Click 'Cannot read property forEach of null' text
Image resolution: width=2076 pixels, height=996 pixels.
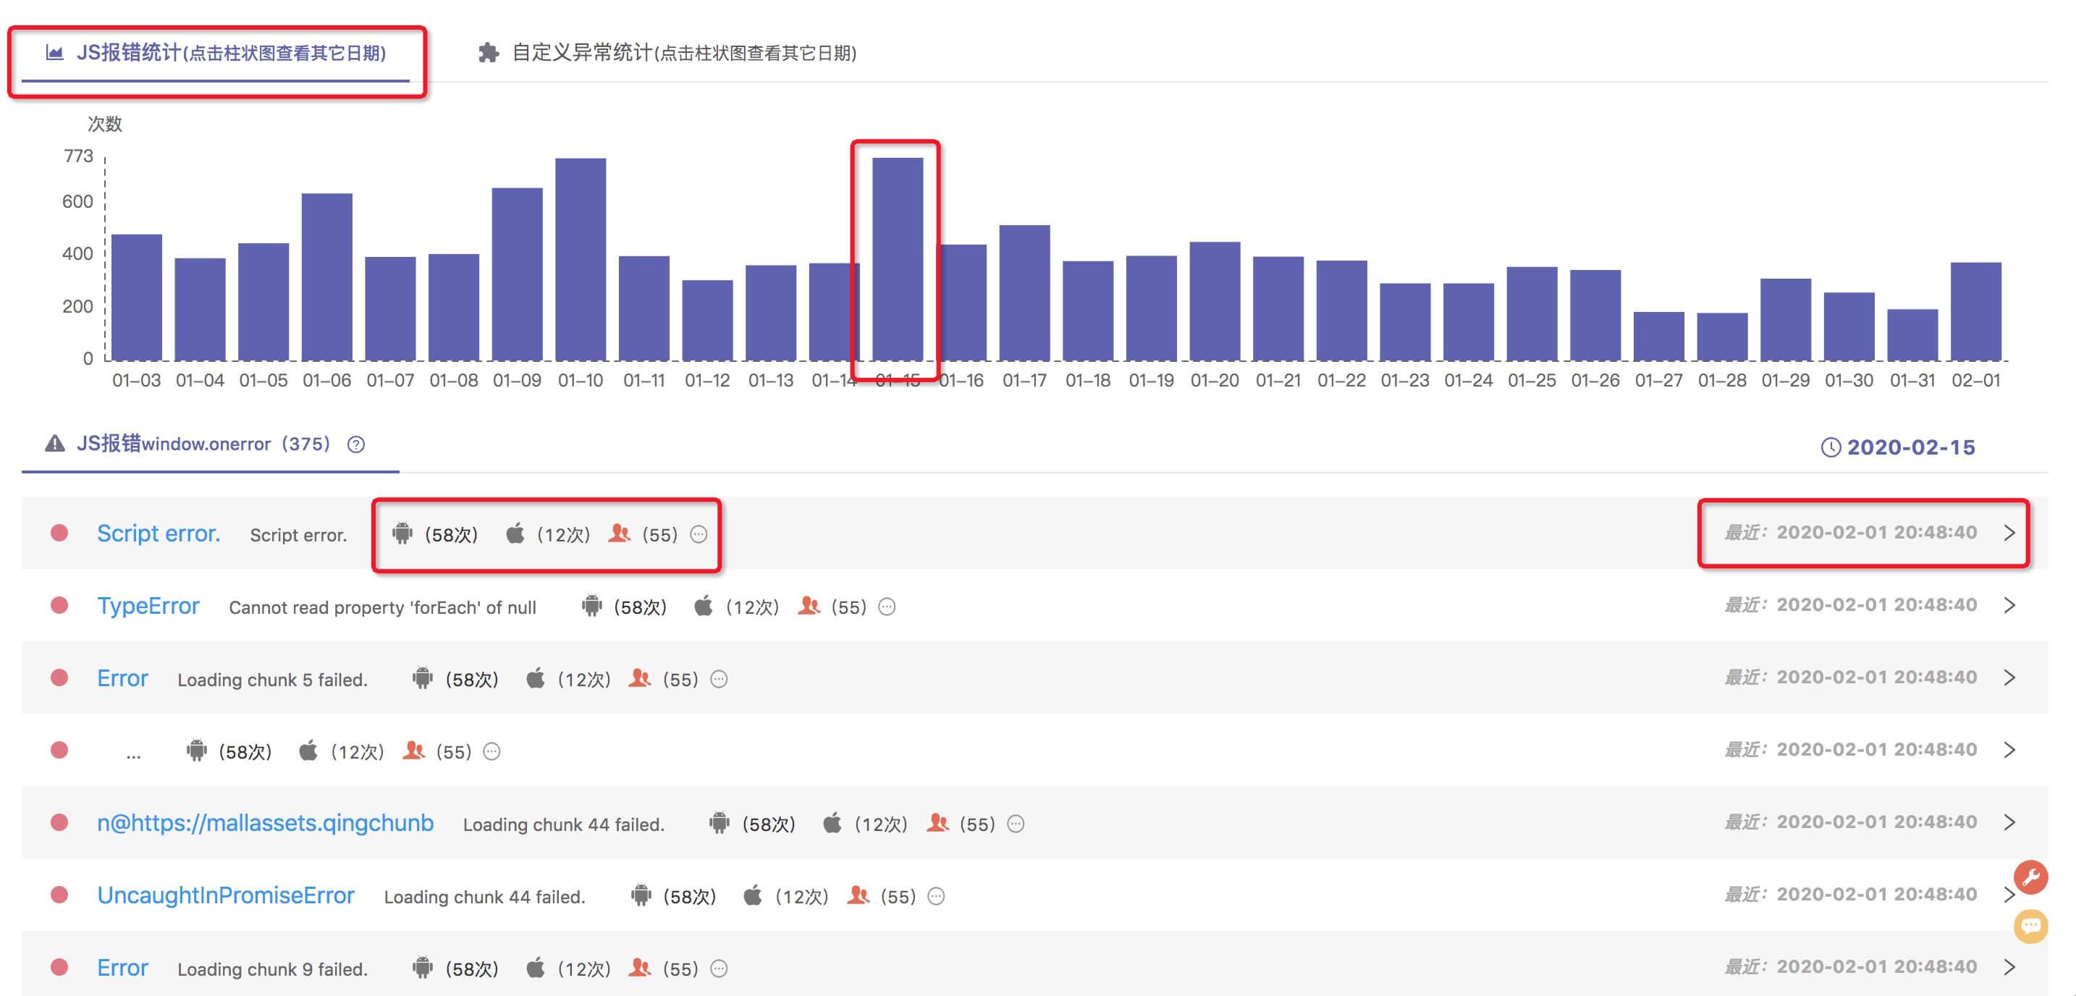tap(383, 607)
